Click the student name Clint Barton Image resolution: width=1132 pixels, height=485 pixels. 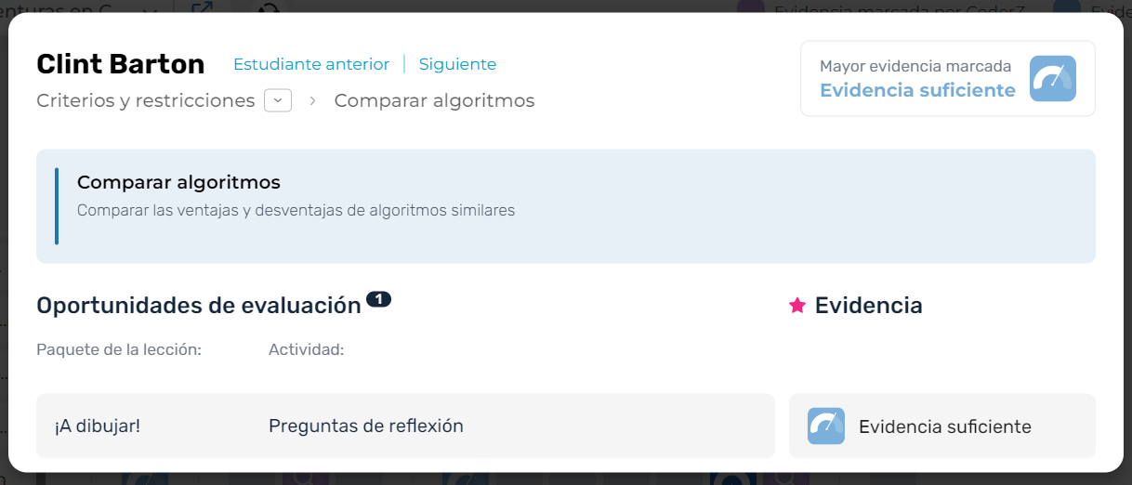tap(120, 64)
